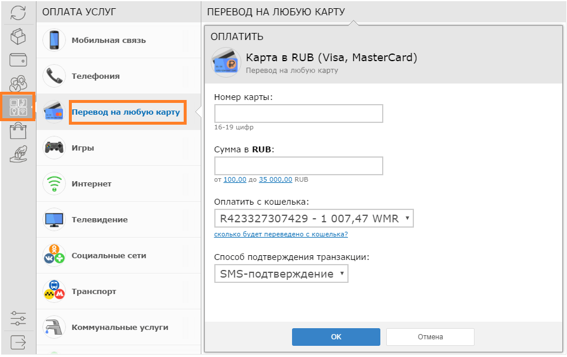Click the refresh arrows icon in sidebar

[x=18, y=13]
